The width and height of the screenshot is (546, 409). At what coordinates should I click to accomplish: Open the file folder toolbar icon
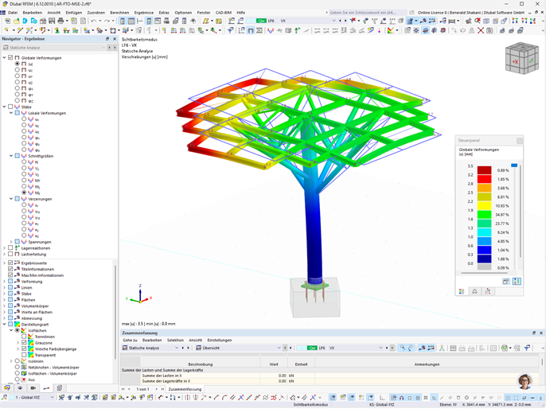(x=16, y=21)
